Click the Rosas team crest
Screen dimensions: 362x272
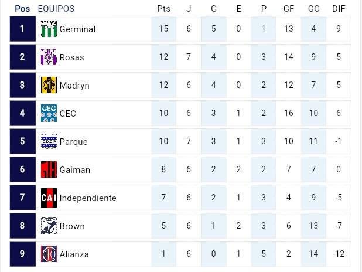point(49,57)
